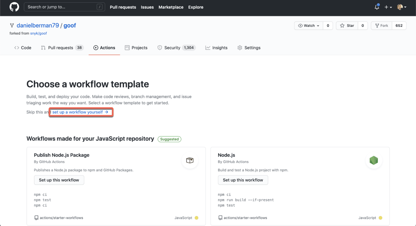Click the Node.js card title
Image resolution: width=416 pixels, height=226 pixels.
pyautogui.click(x=226, y=155)
